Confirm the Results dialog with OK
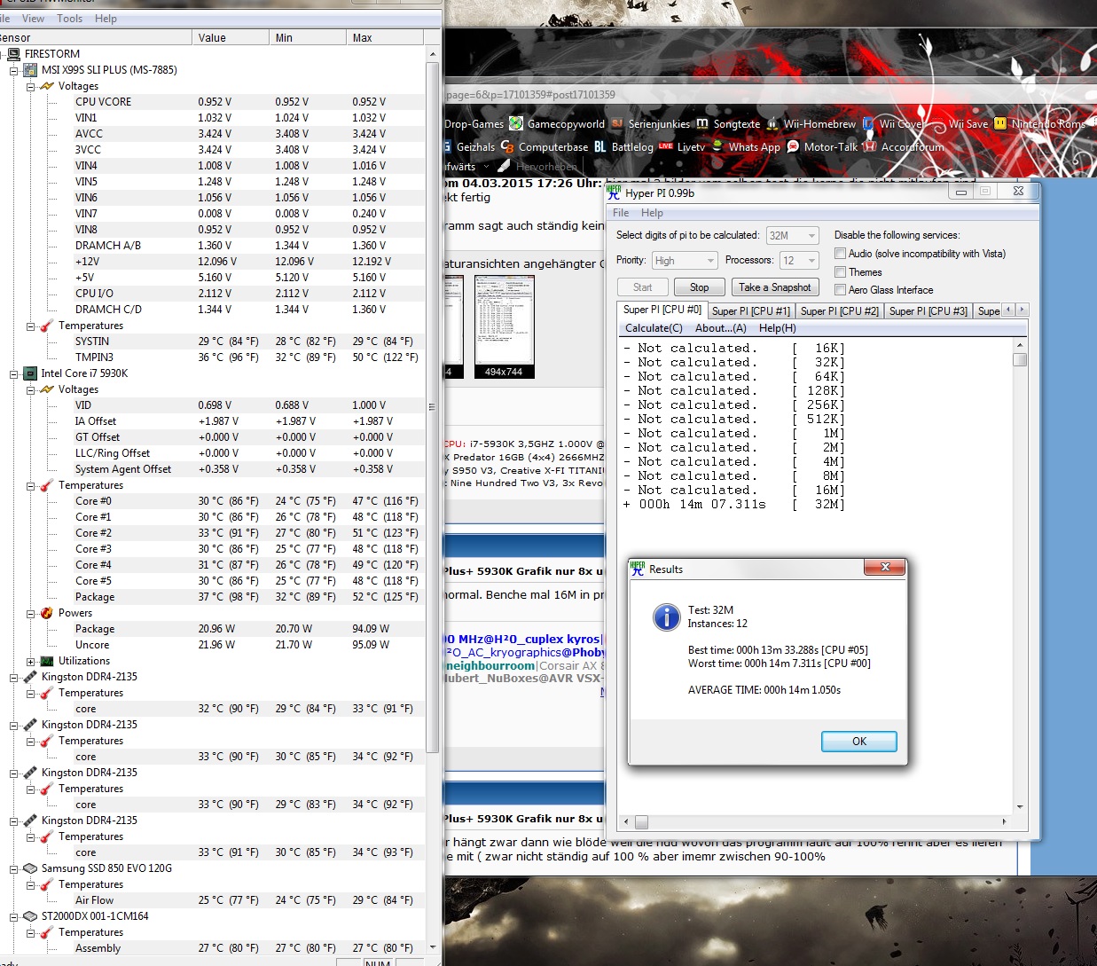This screenshot has width=1097, height=966. (858, 741)
